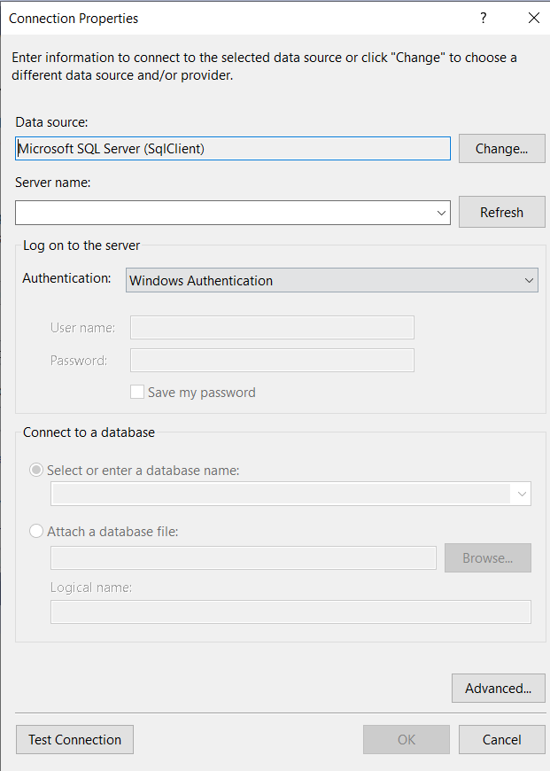Click the Password text field
Image resolution: width=550 pixels, height=771 pixels.
(x=271, y=360)
